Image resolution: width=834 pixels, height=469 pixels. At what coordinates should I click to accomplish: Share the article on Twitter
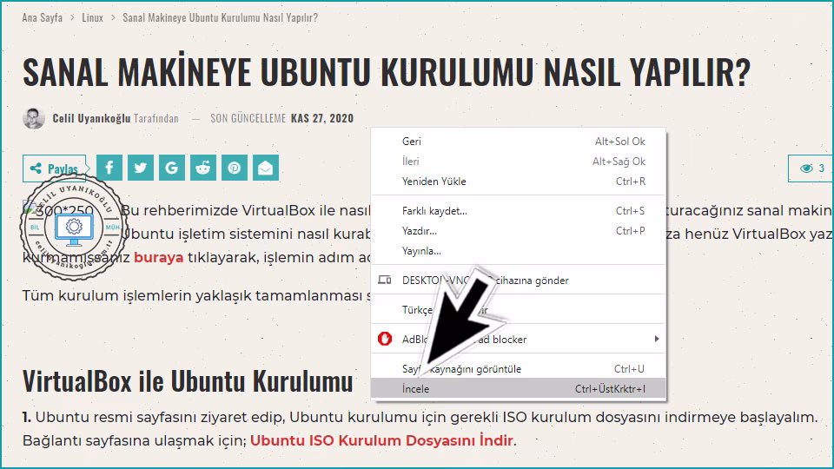[x=141, y=168]
